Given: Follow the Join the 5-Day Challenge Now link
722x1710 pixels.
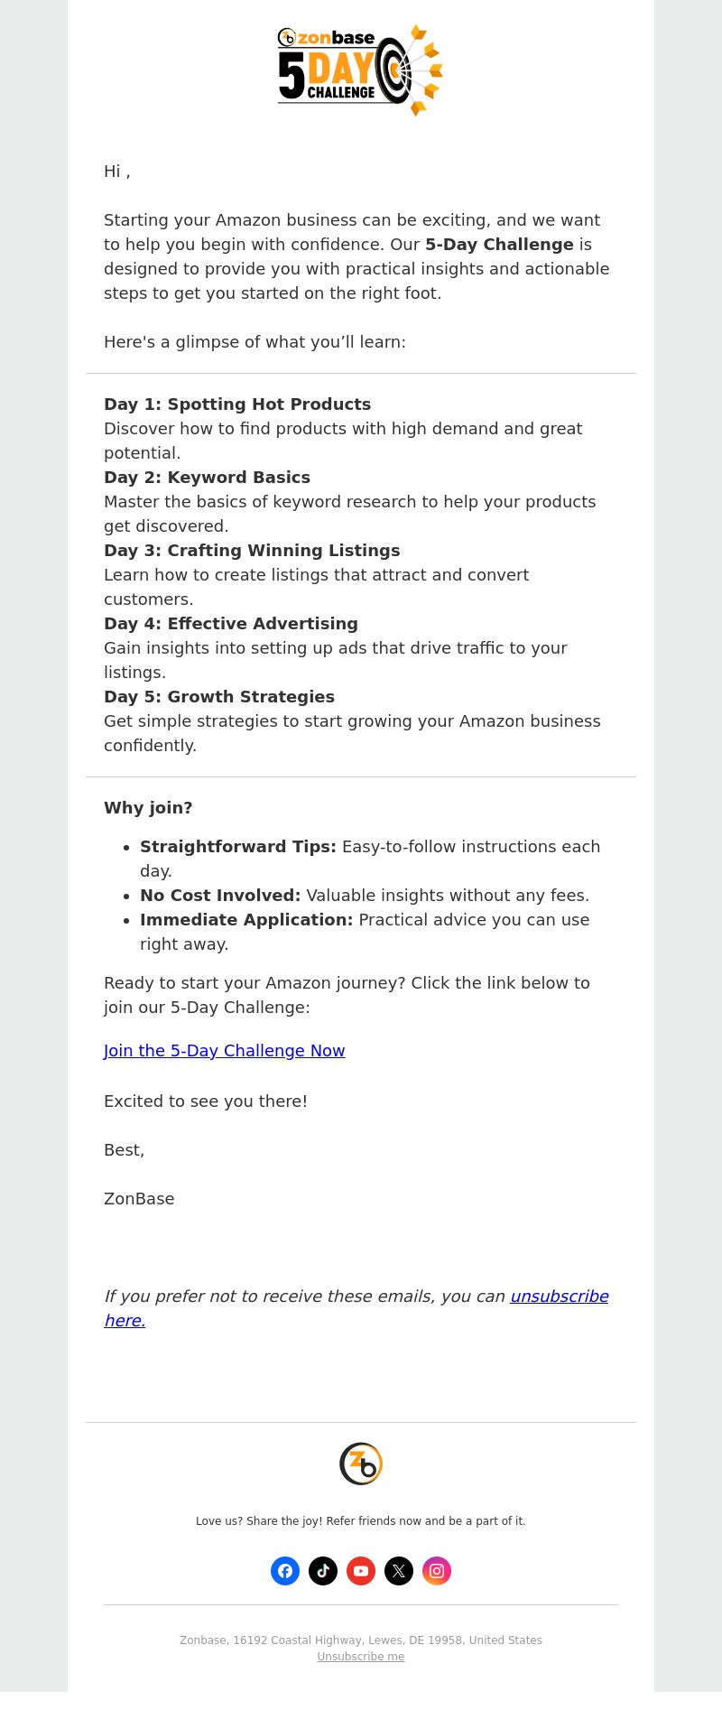Looking at the screenshot, I should 225,1050.
